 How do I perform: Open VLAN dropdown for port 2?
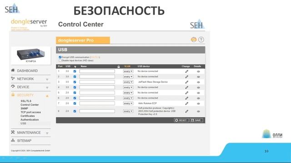(128, 77)
